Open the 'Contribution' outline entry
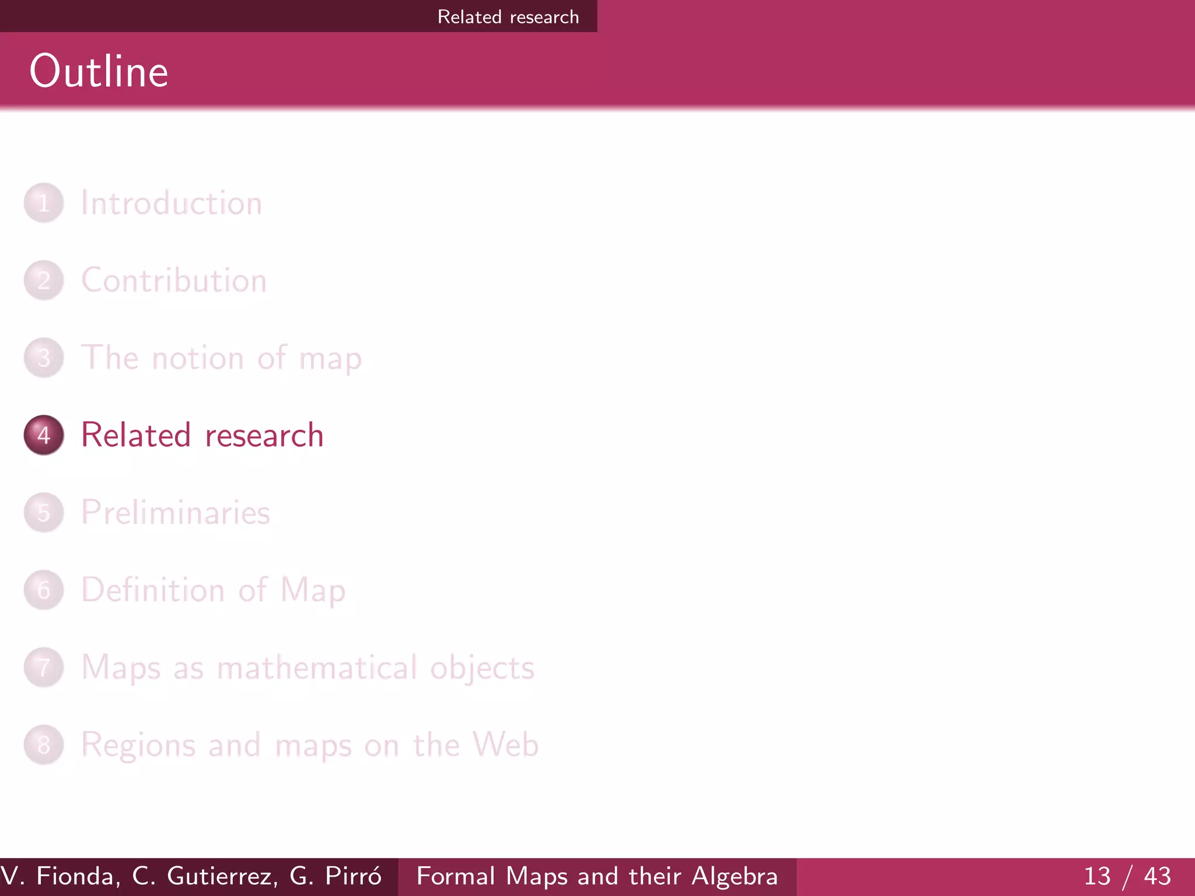 click(x=174, y=280)
